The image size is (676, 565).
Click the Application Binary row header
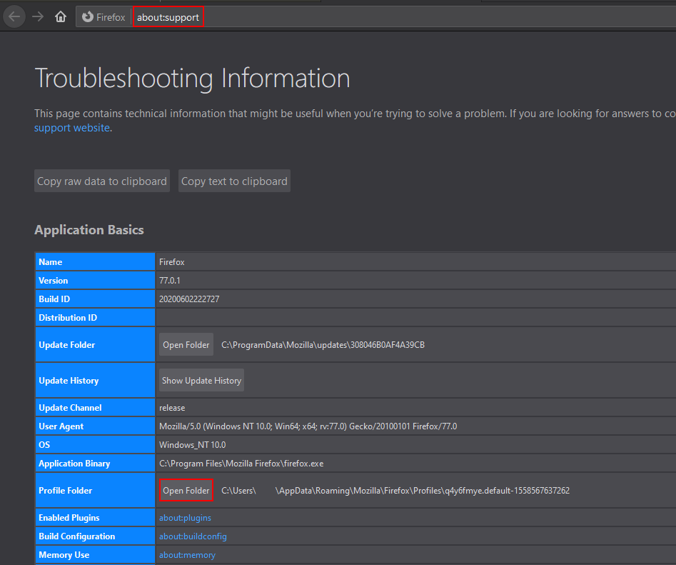pyautogui.click(x=95, y=463)
